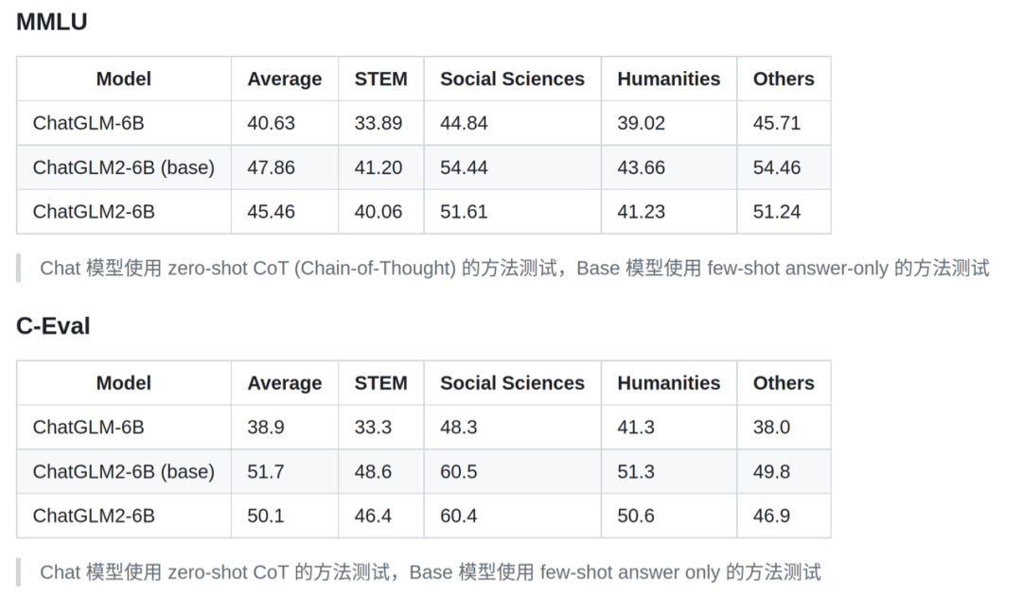Select ChatGLM-6B row in MMLU table
1022x597 pixels.
[424, 123]
